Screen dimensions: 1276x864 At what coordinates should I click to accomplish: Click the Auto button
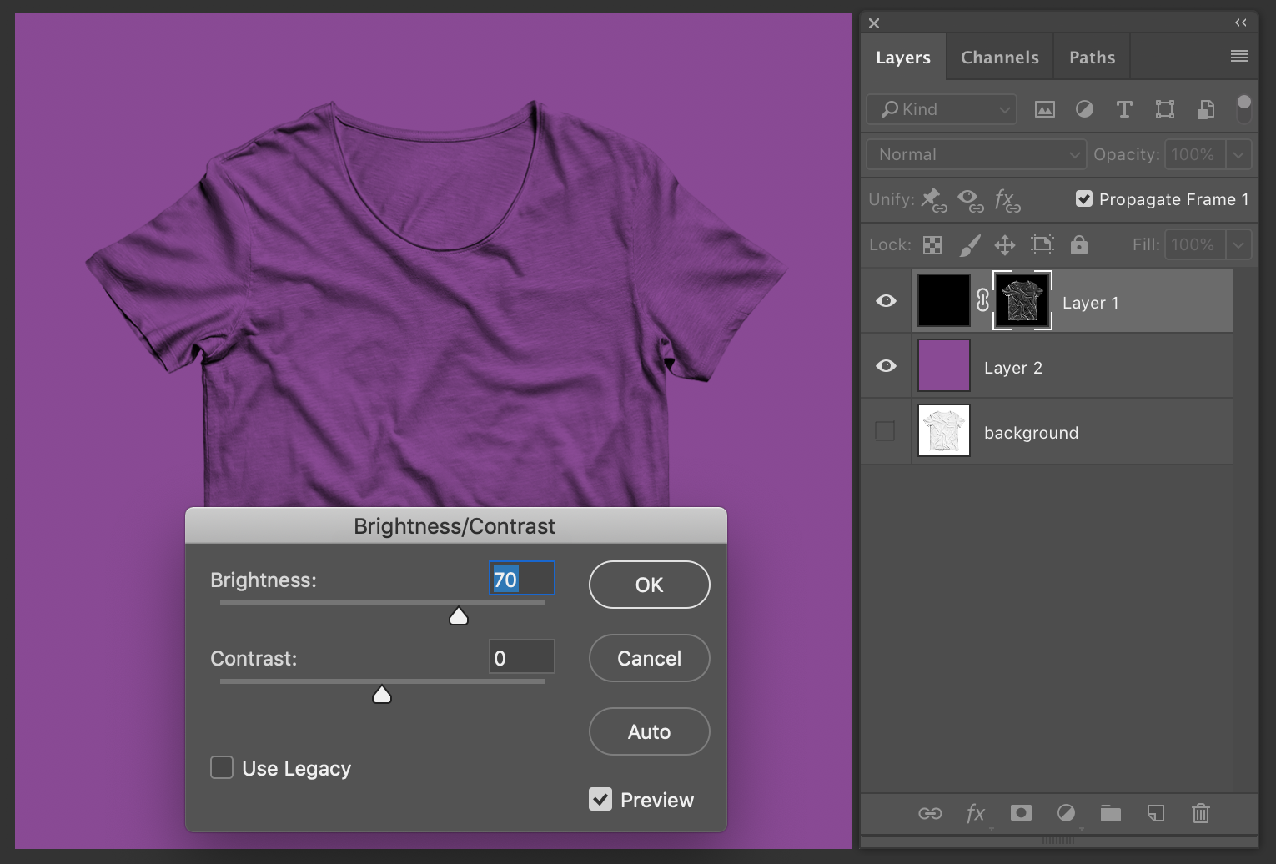[x=649, y=731]
